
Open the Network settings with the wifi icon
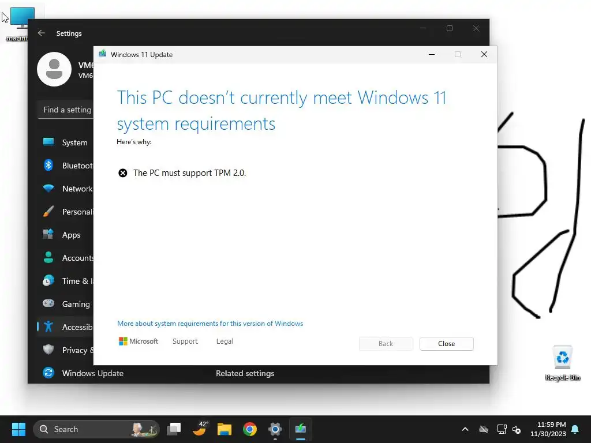[x=66, y=189]
